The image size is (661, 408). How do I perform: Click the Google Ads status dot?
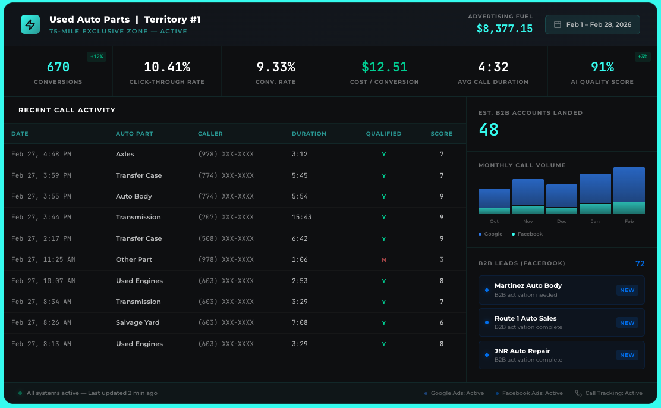click(x=426, y=393)
